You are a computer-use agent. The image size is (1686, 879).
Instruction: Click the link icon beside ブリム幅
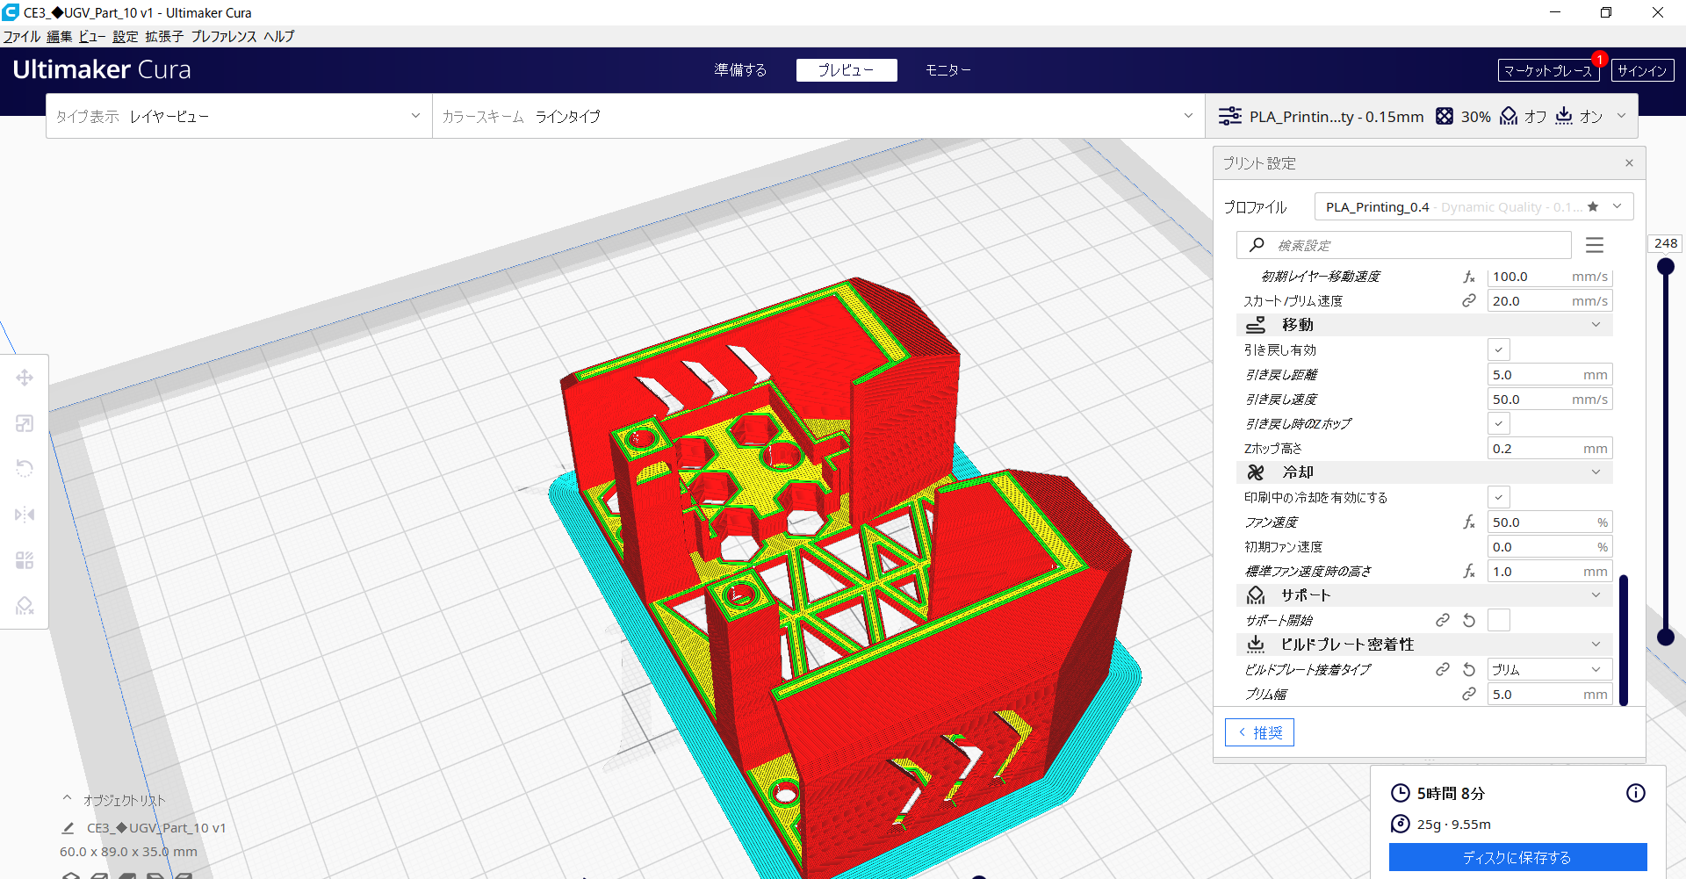tap(1469, 694)
